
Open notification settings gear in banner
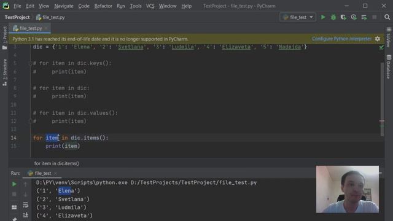coord(378,39)
